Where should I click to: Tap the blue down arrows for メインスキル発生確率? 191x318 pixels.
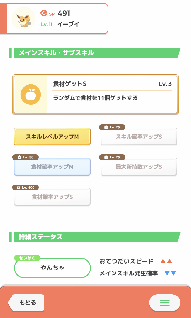[170, 273]
